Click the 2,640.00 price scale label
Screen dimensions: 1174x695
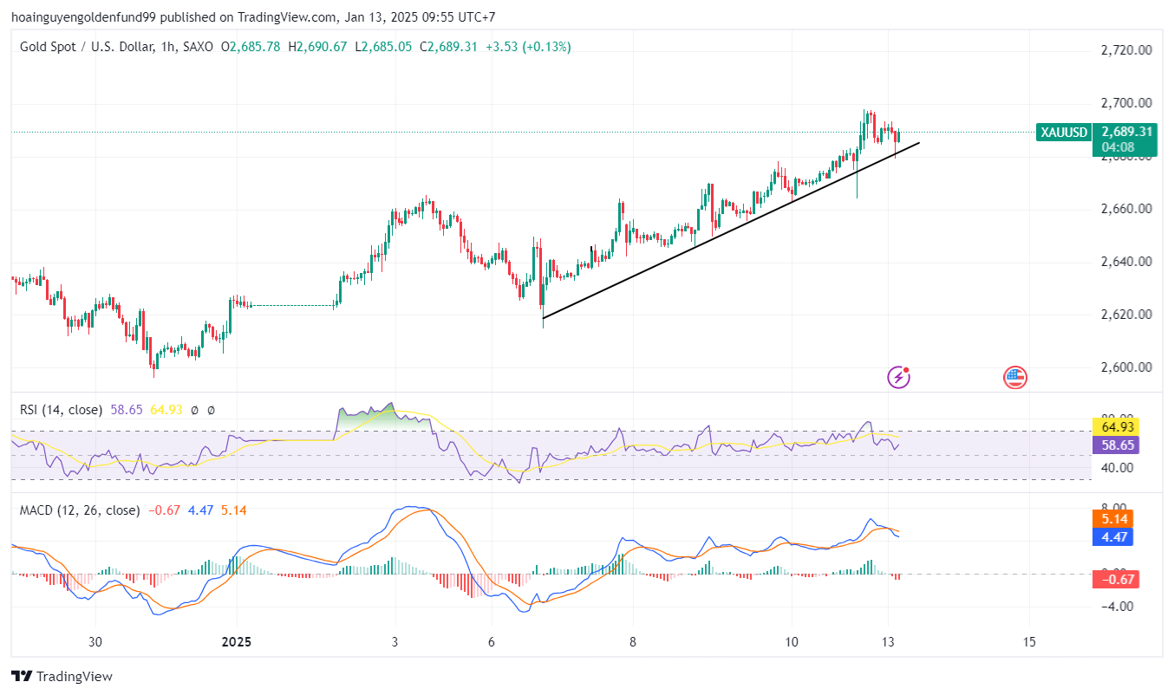1126,262
